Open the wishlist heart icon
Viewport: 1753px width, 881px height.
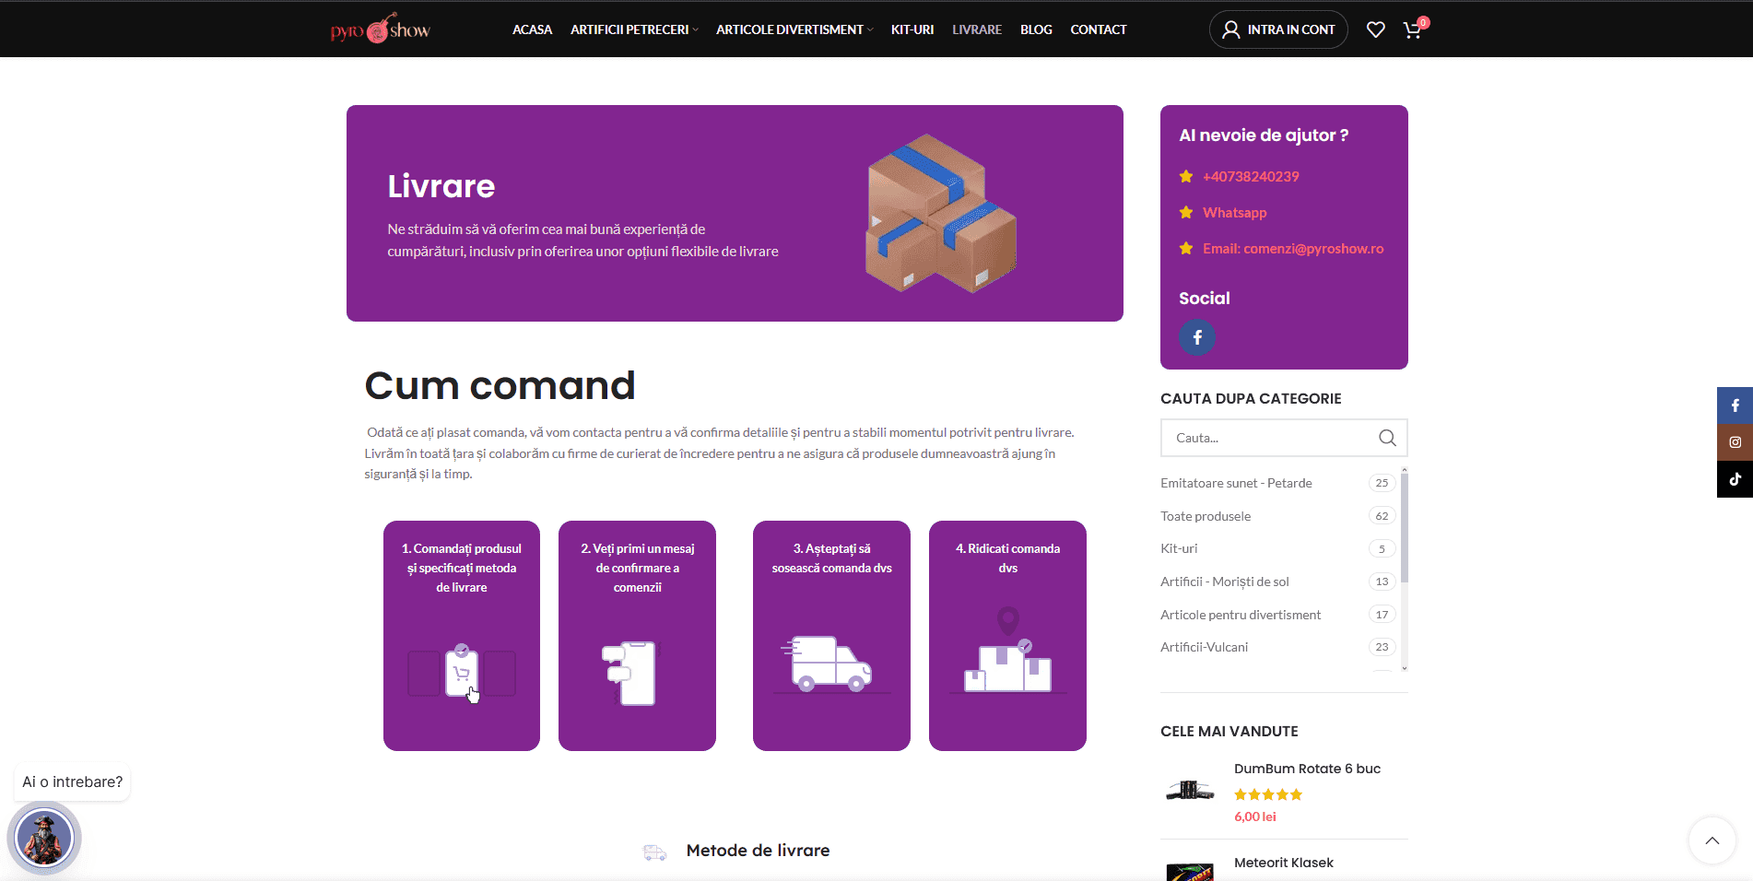pos(1375,29)
